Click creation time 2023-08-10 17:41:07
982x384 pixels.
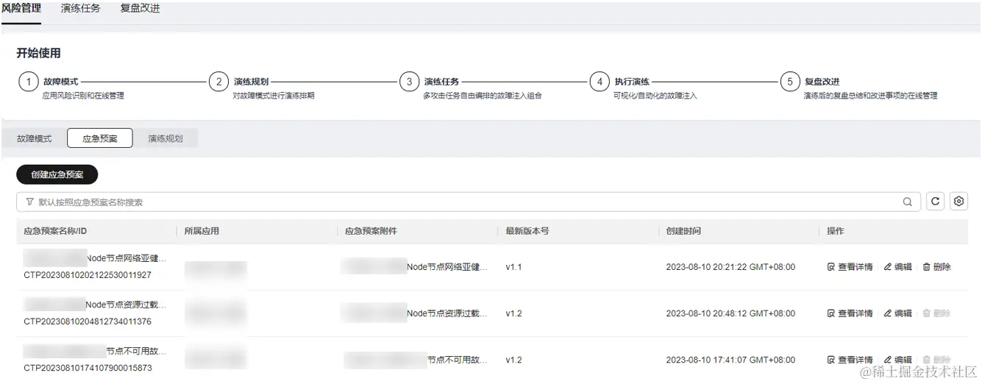(730, 360)
